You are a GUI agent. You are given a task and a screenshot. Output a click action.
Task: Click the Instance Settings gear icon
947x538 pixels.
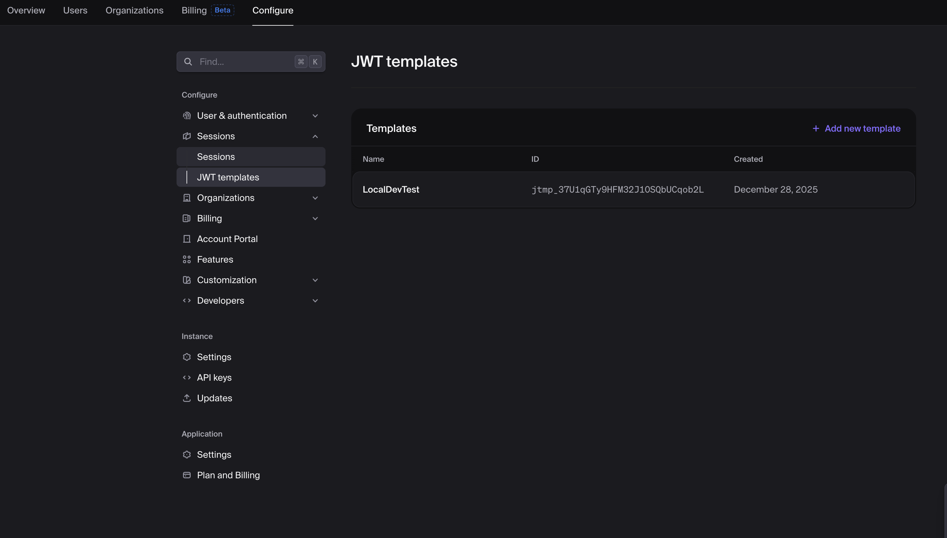pos(187,357)
